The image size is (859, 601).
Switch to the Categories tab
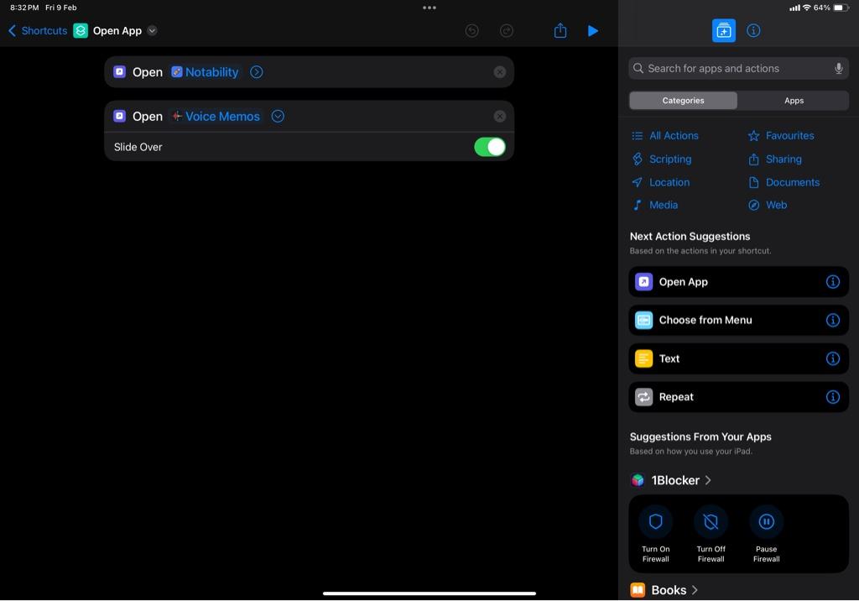coord(683,101)
